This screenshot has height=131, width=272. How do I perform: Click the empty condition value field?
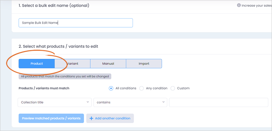pos(218,102)
